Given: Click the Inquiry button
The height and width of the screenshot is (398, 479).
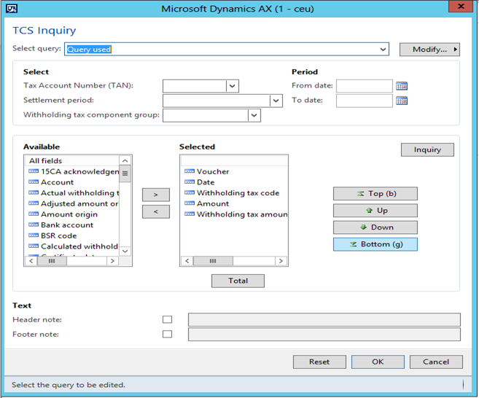Looking at the screenshot, I should [427, 149].
